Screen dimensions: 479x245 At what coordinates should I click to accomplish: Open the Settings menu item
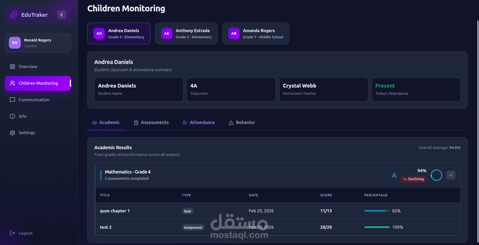point(38,133)
